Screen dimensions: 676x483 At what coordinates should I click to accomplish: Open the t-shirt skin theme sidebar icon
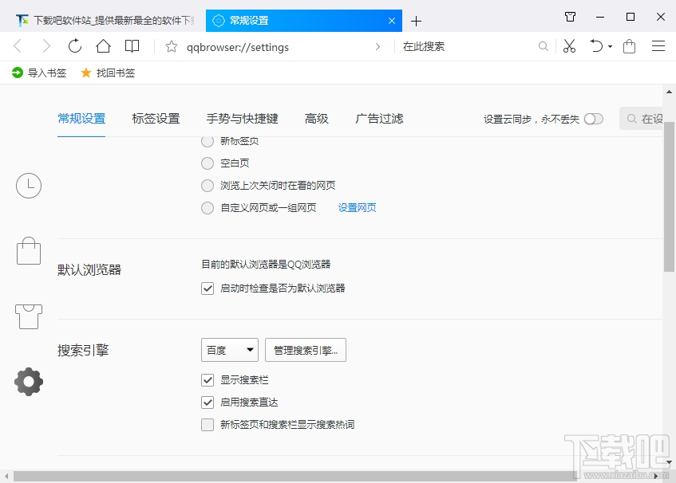pyautogui.click(x=28, y=316)
